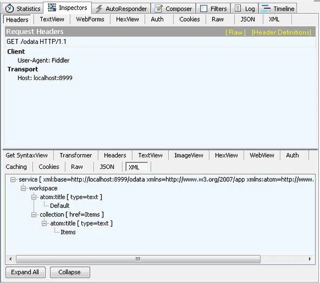320x283 pixels.
Task: Click the Log document icon
Action: pyautogui.click(x=238, y=8)
